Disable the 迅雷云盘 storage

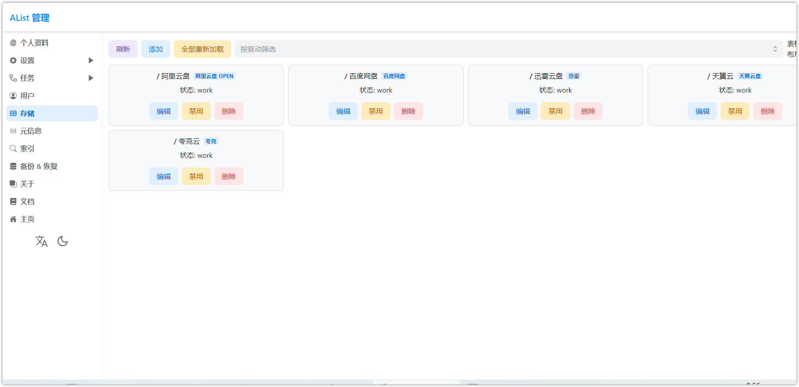[555, 111]
